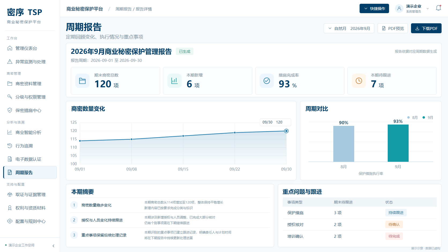
Task: Toggle the 9月 legend series
Action: click(x=428, y=118)
